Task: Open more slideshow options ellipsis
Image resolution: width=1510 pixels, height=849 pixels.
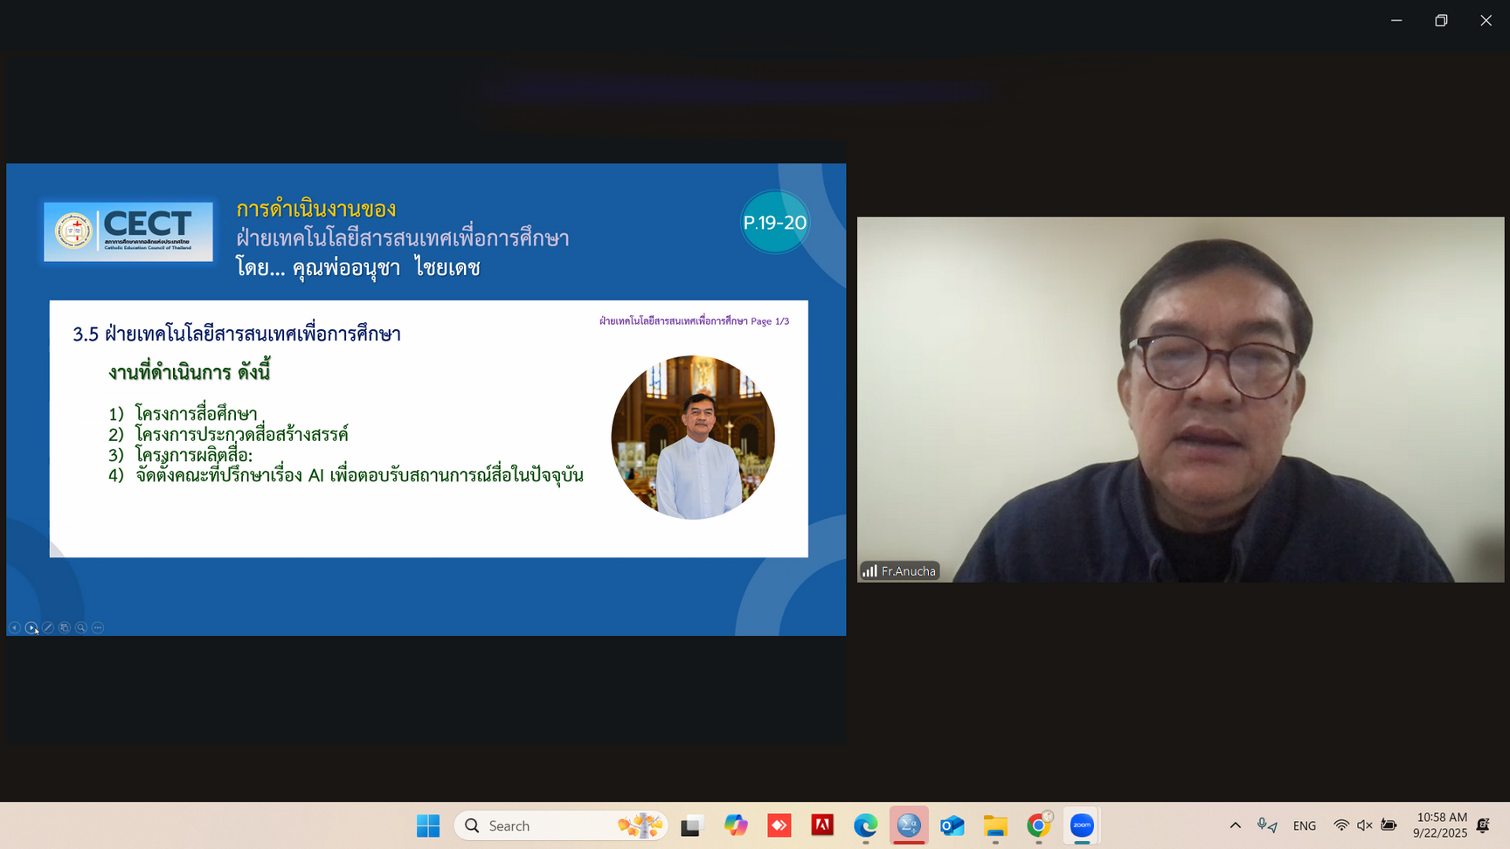Action: pyautogui.click(x=98, y=627)
